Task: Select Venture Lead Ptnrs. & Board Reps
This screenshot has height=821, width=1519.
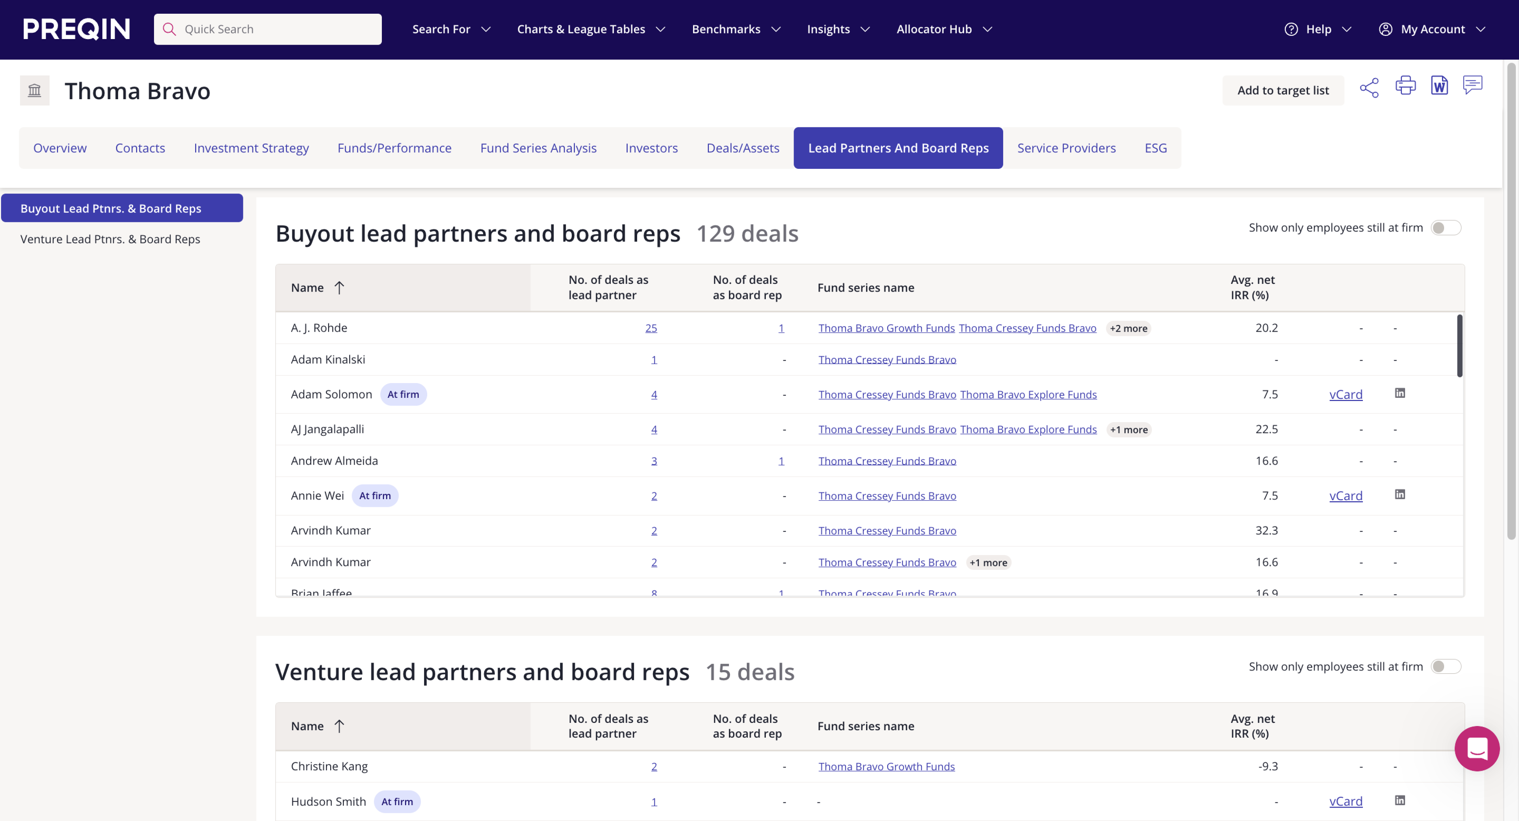Action: click(x=110, y=239)
